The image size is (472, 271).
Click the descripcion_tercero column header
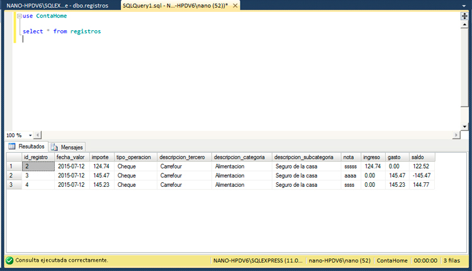184,157
